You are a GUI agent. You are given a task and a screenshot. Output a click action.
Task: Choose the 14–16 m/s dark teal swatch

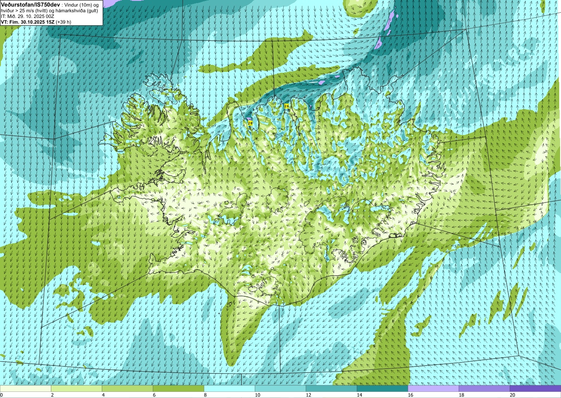coord(382,388)
